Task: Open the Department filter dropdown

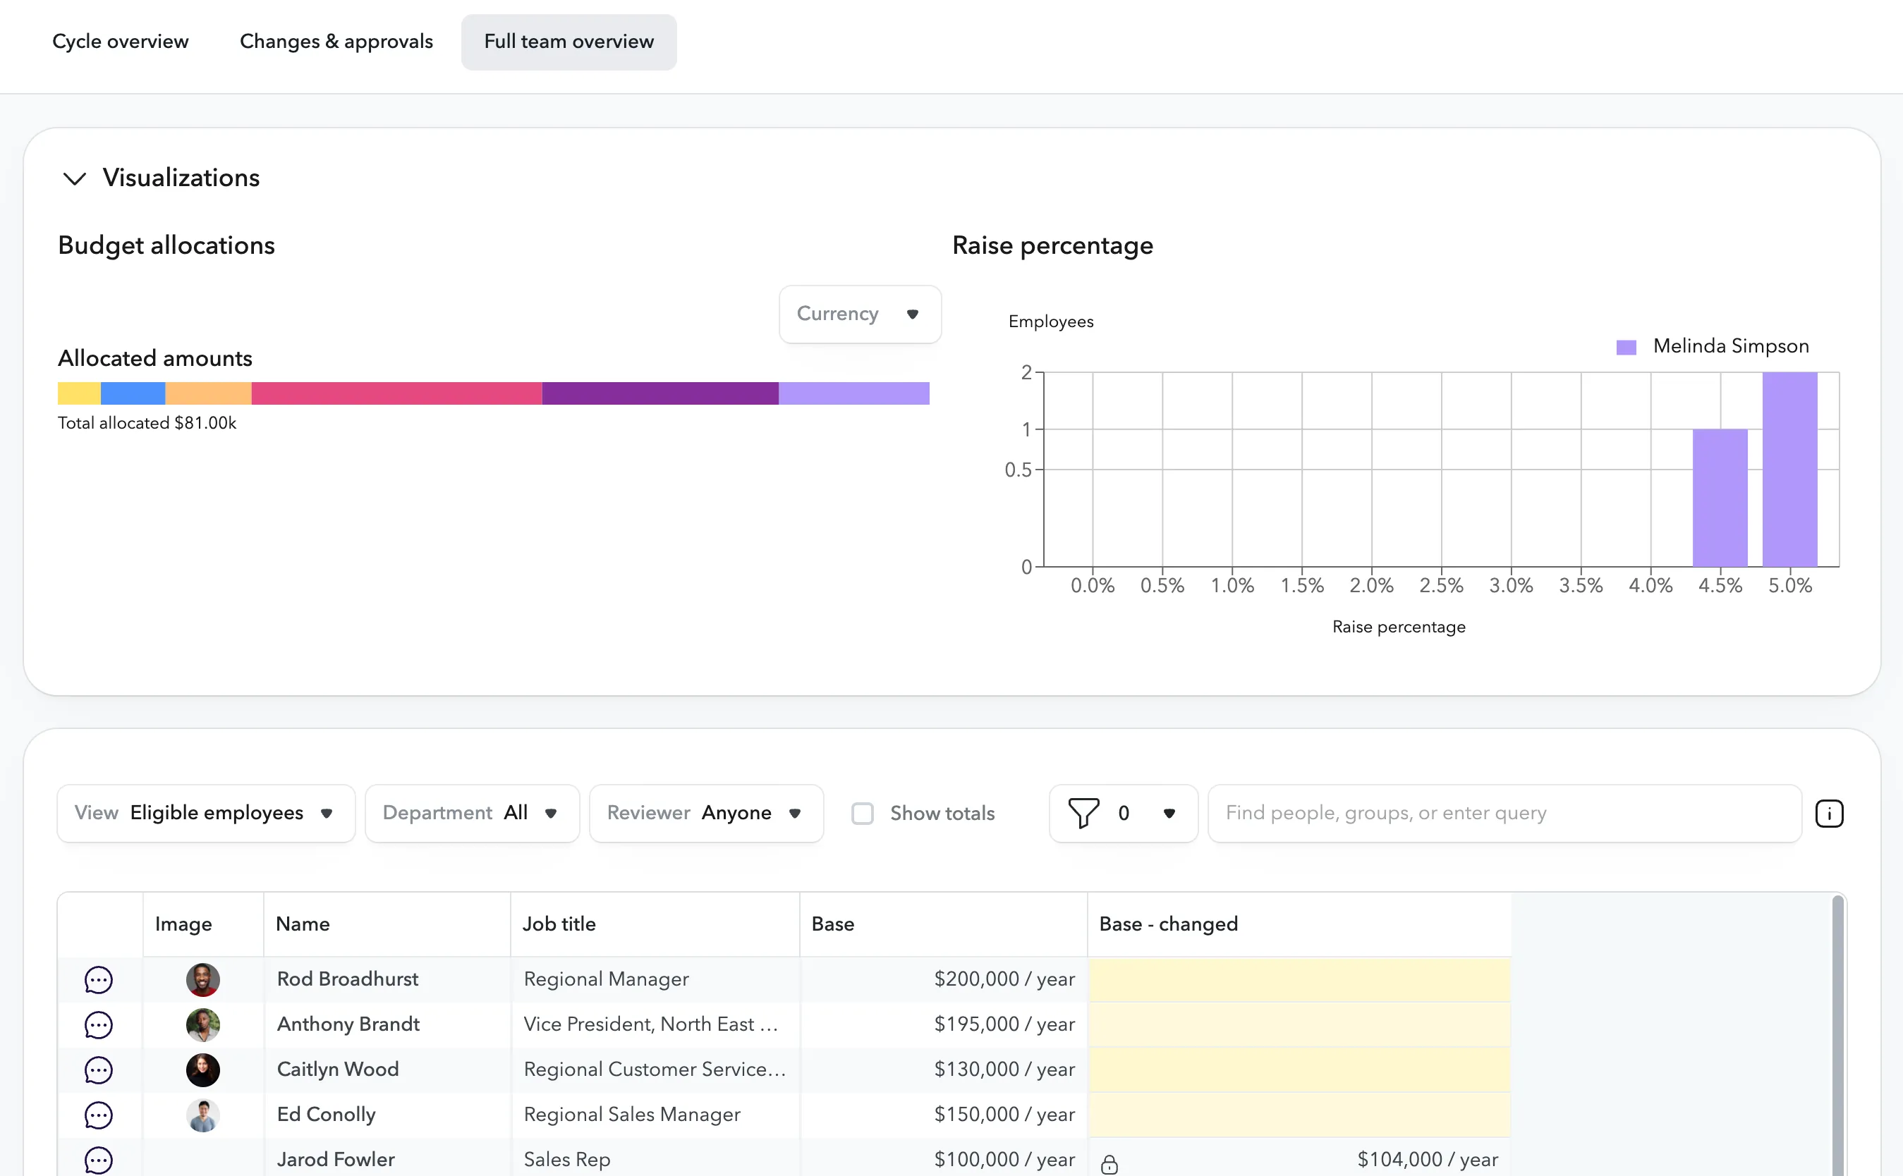Action: 473,814
